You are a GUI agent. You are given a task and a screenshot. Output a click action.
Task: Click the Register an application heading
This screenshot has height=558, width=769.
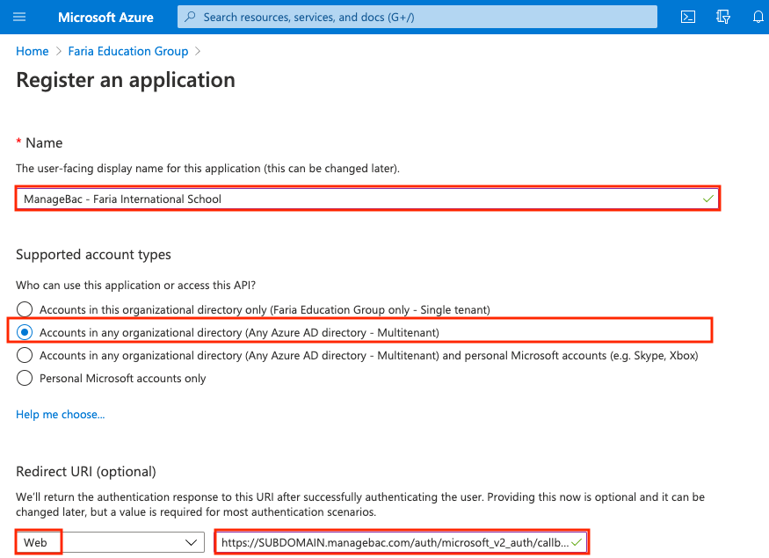pyautogui.click(x=126, y=80)
